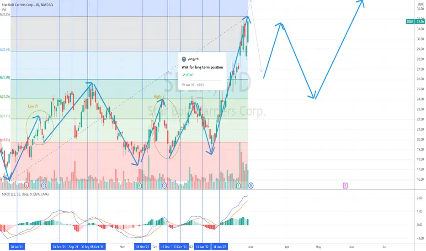
Task: Click the 18.00 price axis value
Action: [421, 159]
